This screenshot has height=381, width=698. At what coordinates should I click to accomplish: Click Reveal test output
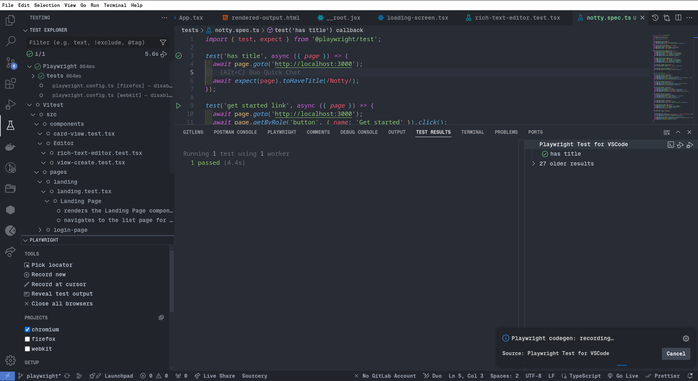coord(59,294)
